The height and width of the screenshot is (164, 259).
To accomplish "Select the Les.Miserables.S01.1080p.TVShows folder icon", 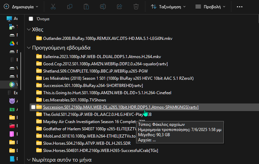I will click(x=39, y=100).
